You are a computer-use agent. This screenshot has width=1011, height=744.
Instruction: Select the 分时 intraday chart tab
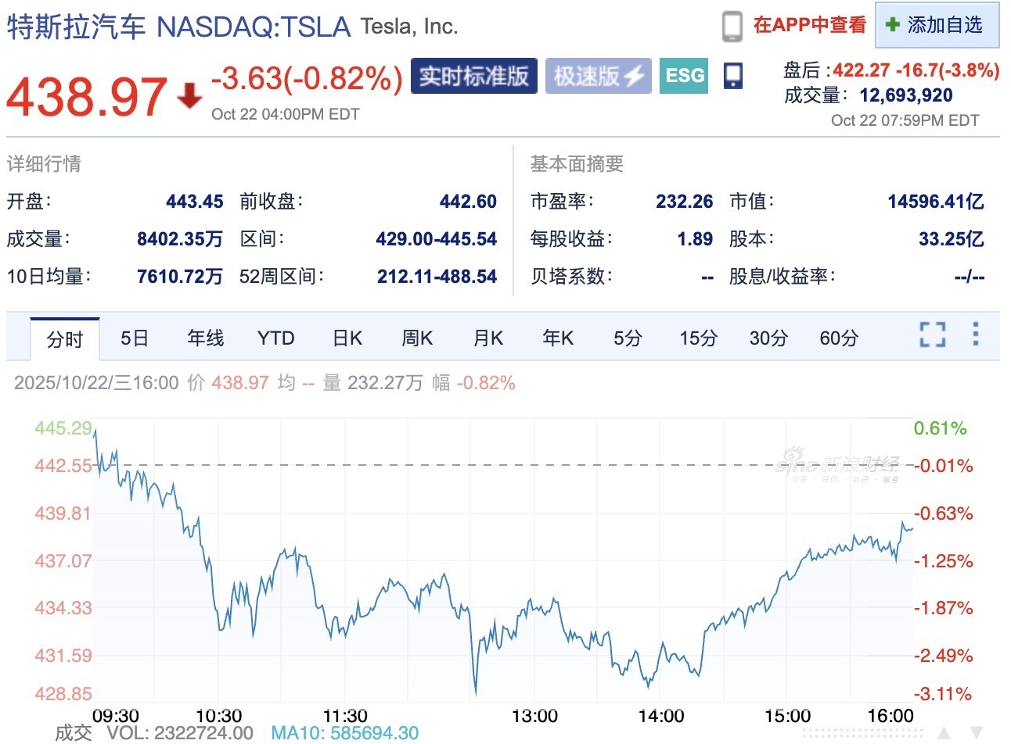point(65,339)
